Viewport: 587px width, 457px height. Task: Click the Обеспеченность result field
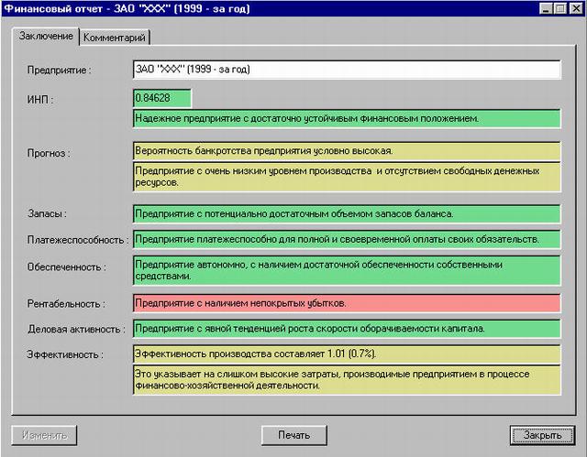tap(346, 269)
